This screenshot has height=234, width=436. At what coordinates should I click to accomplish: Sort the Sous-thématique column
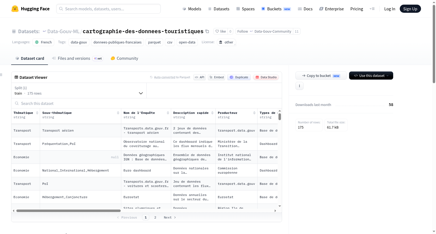click(118, 113)
